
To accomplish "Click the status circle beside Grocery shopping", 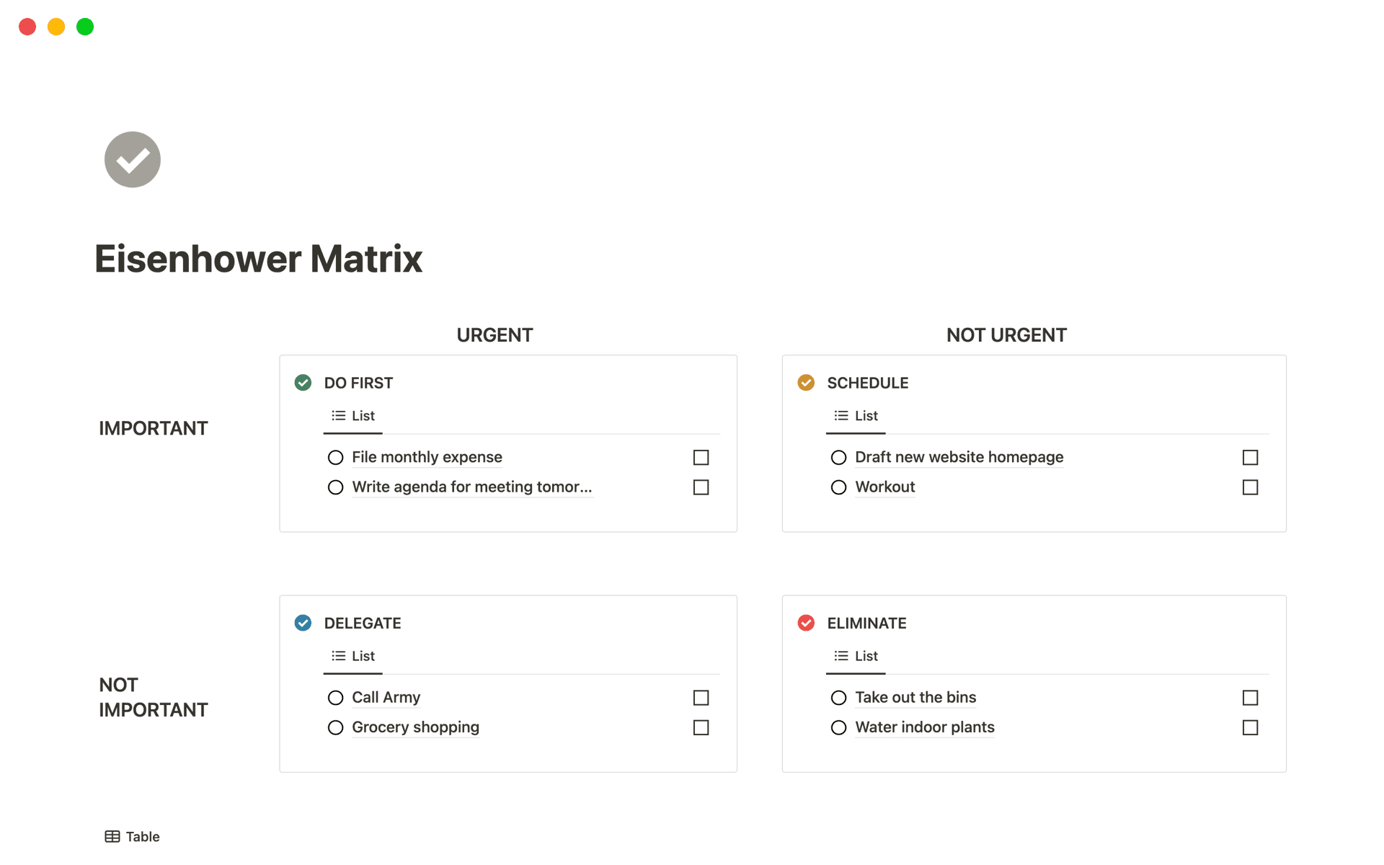I will (x=335, y=727).
